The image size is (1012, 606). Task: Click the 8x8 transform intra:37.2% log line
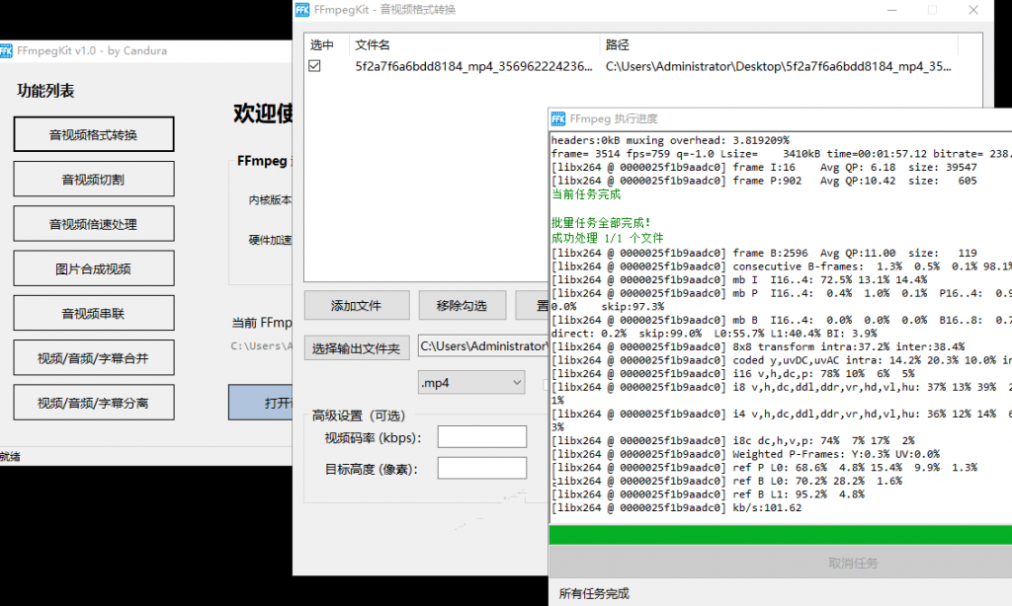758,346
